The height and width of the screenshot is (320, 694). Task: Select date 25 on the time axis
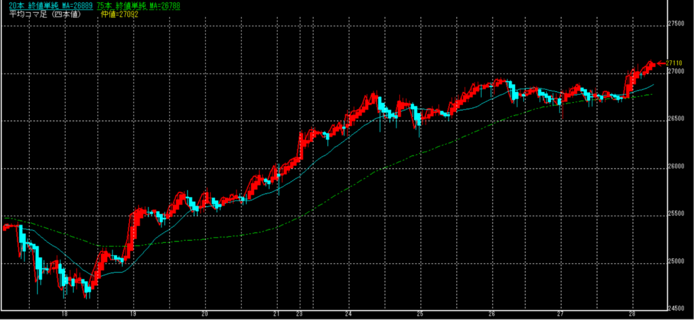[420, 314]
